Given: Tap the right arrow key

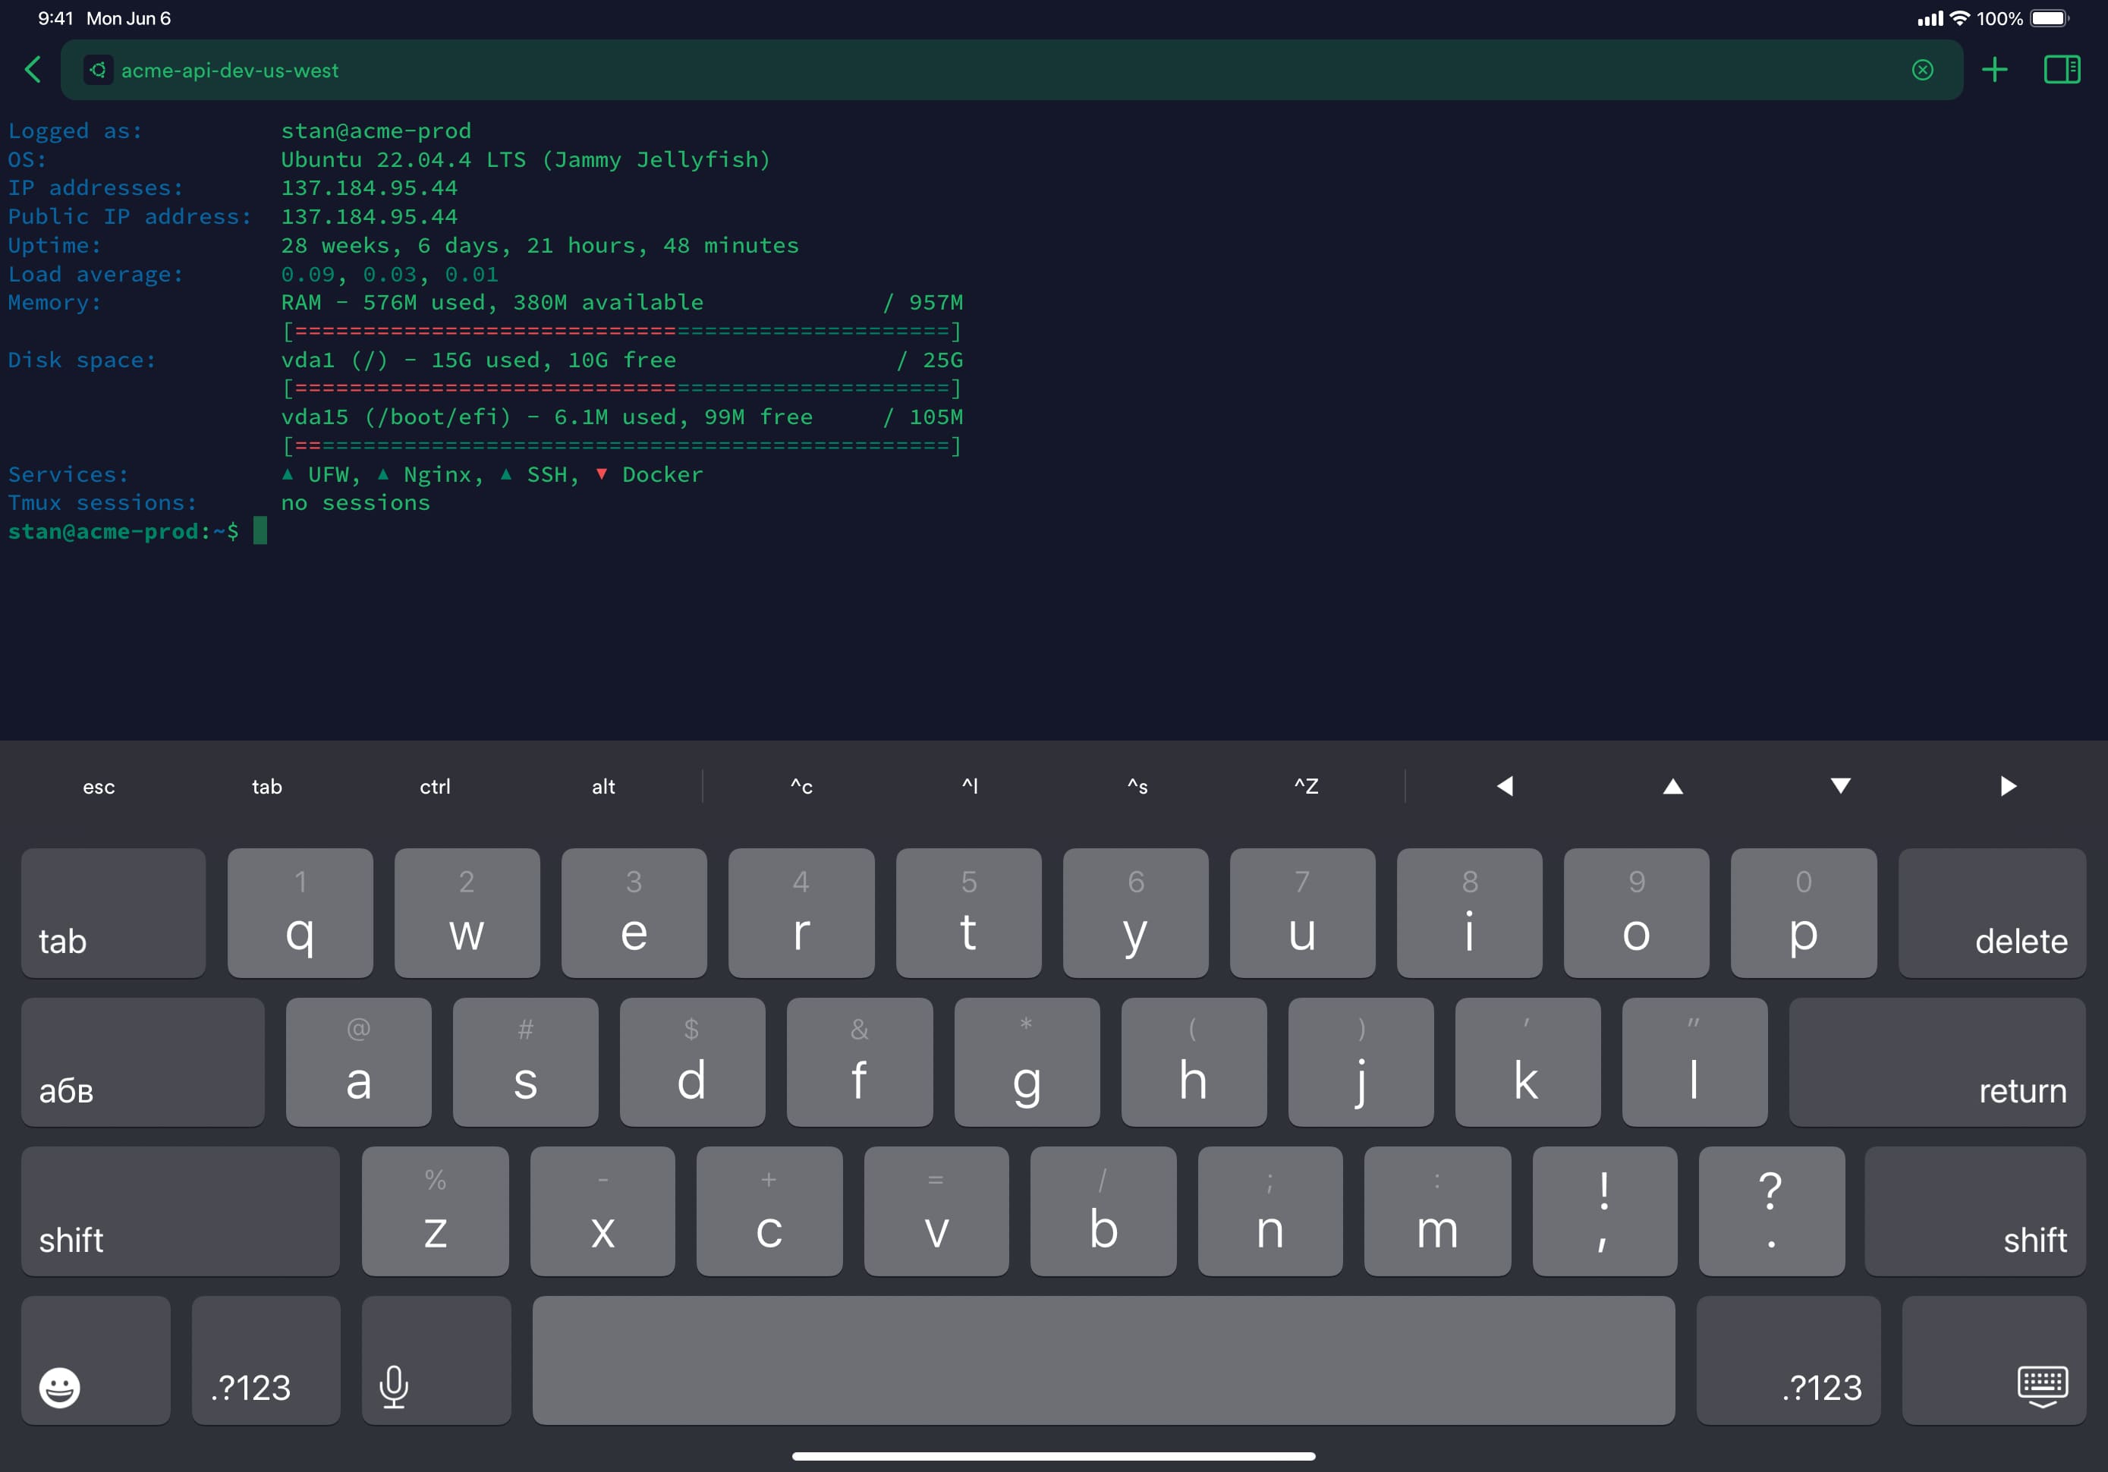Looking at the screenshot, I should (x=2009, y=786).
